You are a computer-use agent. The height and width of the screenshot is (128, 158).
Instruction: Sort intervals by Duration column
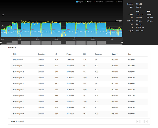coord(41,54)
